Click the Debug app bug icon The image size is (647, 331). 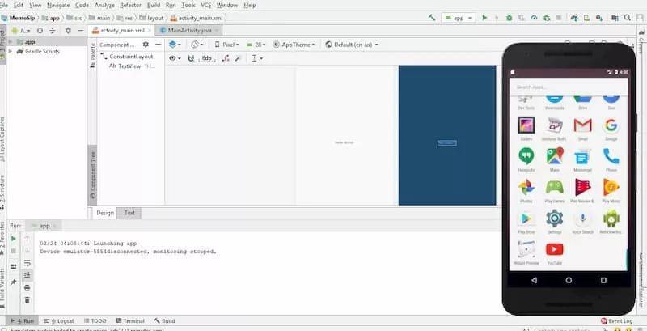click(x=510, y=18)
